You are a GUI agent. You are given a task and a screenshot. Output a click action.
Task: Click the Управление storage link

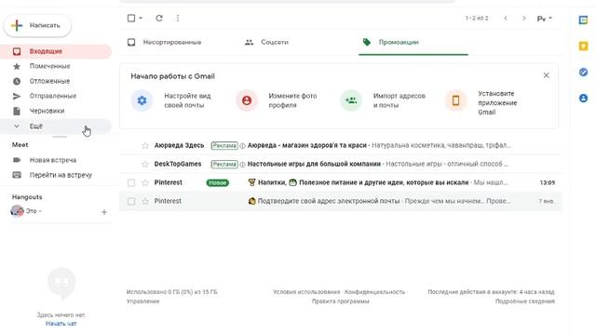tap(142, 301)
